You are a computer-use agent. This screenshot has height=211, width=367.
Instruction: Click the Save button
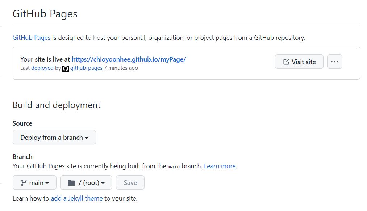[130, 182]
